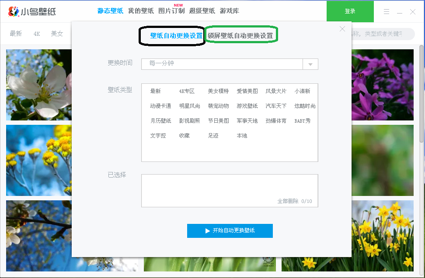Open the white apple blossom wallpaper thumbnail

coord(39,85)
